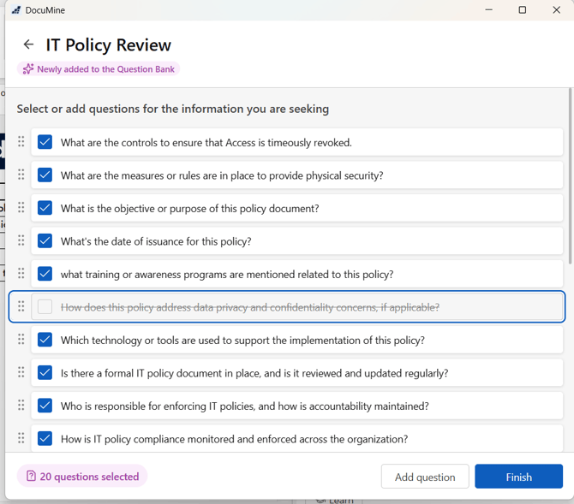
Task: Uncheck the IT policy compliance monitored question
Action: click(x=45, y=438)
